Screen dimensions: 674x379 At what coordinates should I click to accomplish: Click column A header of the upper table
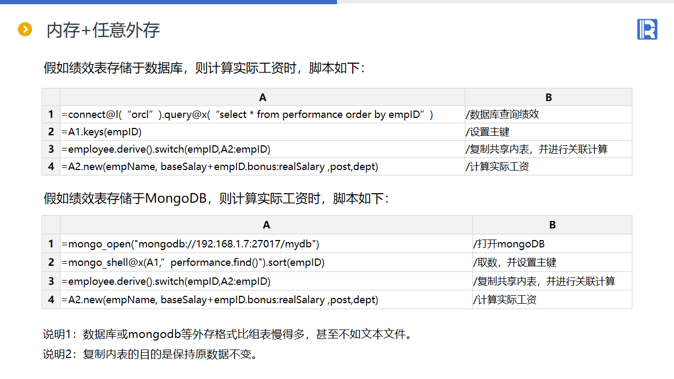click(262, 97)
